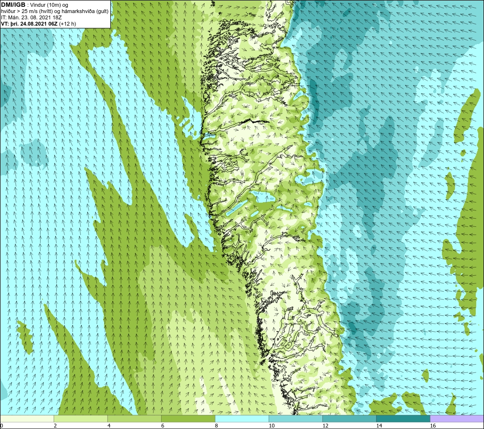484x429 pixels.
Task: Click the 6–8 m/s olive green legend swatch
Action: tap(188, 419)
